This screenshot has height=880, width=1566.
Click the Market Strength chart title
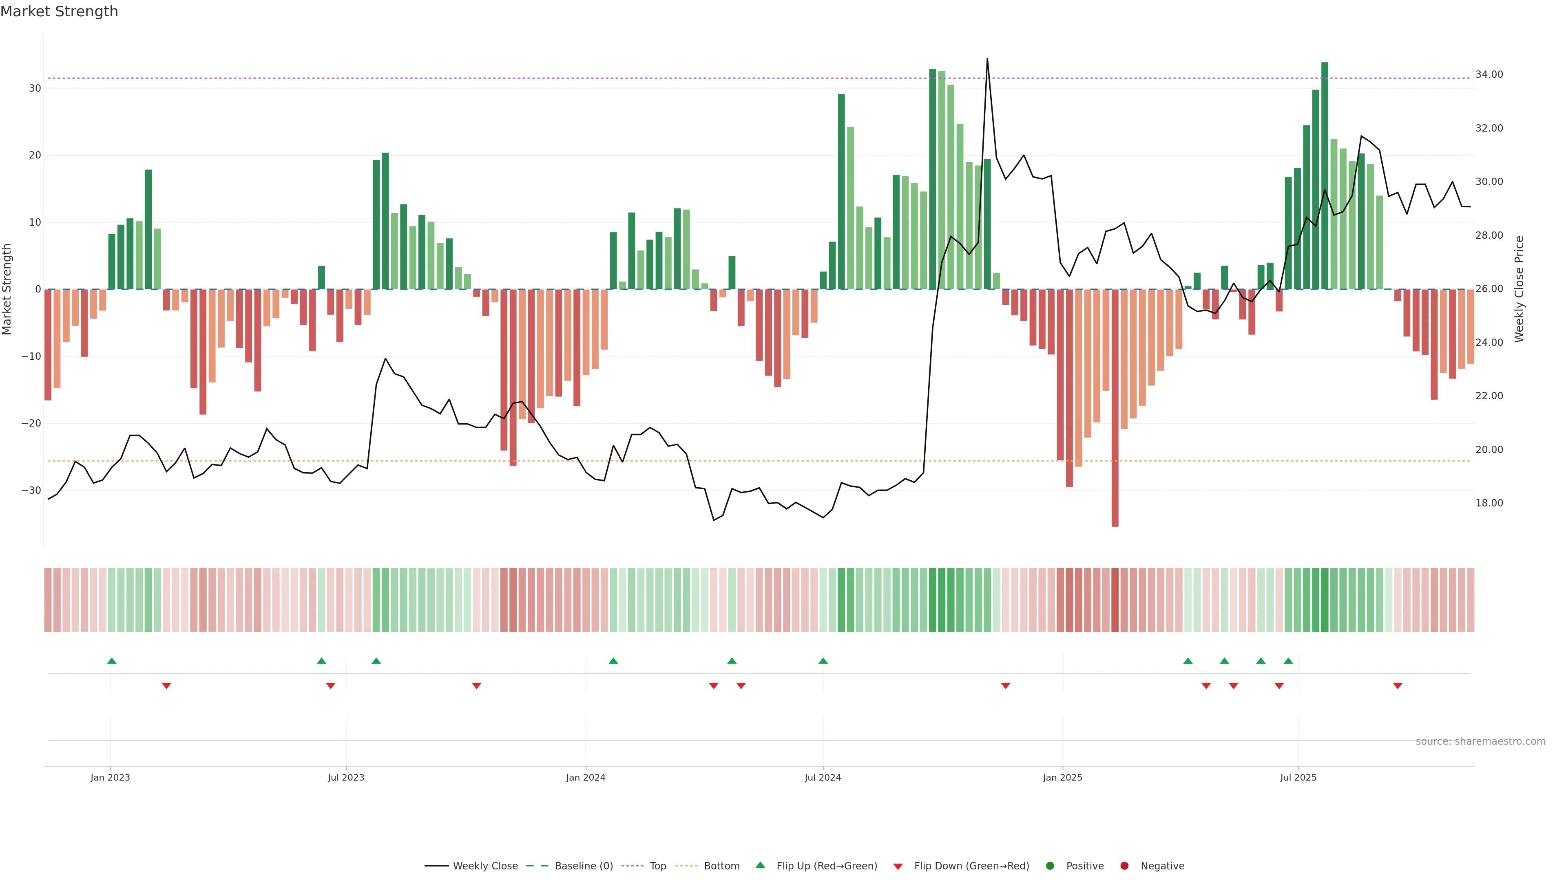tap(59, 11)
